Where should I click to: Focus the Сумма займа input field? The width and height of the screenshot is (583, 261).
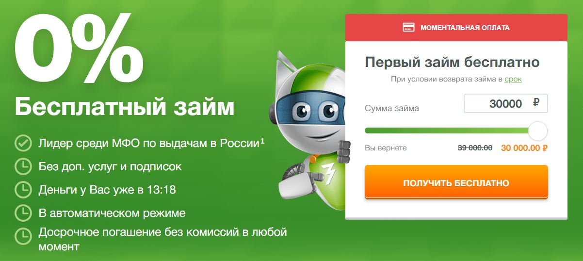point(505,103)
